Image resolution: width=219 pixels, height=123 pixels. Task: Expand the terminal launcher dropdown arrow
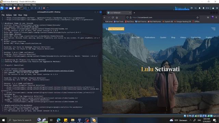tap(24, 8)
